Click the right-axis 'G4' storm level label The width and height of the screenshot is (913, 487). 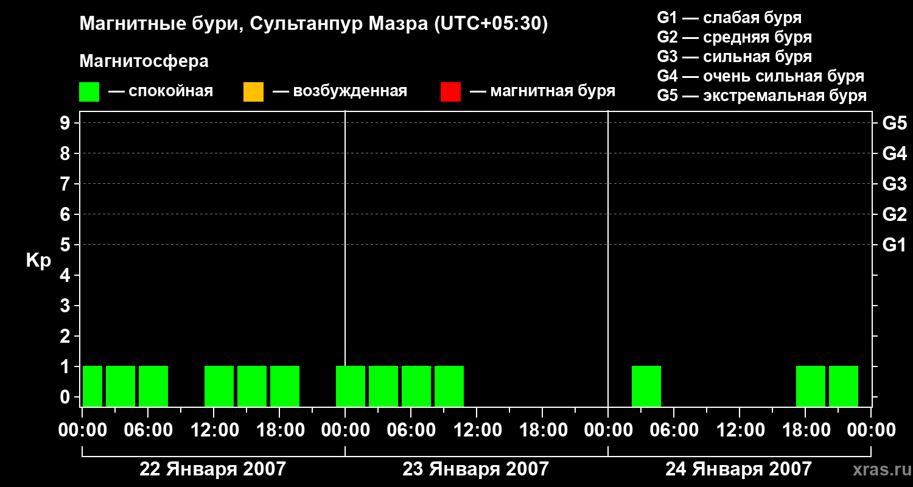click(x=895, y=154)
